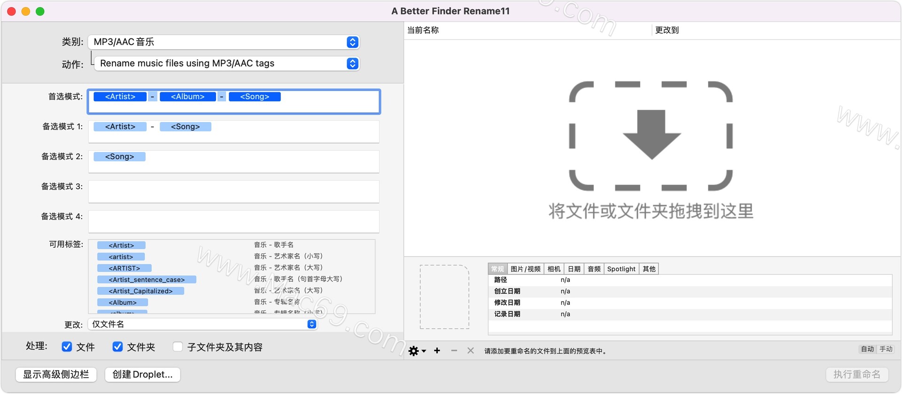Select 自动 preview mode

(x=867, y=349)
